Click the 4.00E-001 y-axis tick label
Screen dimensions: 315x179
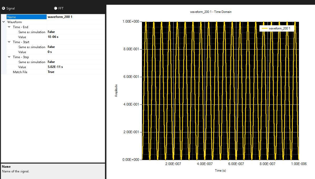[131, 104]
